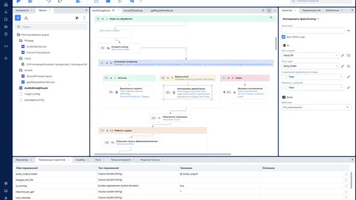Click the grid view icon above canvas
The image size is (356, 200).
263,10
